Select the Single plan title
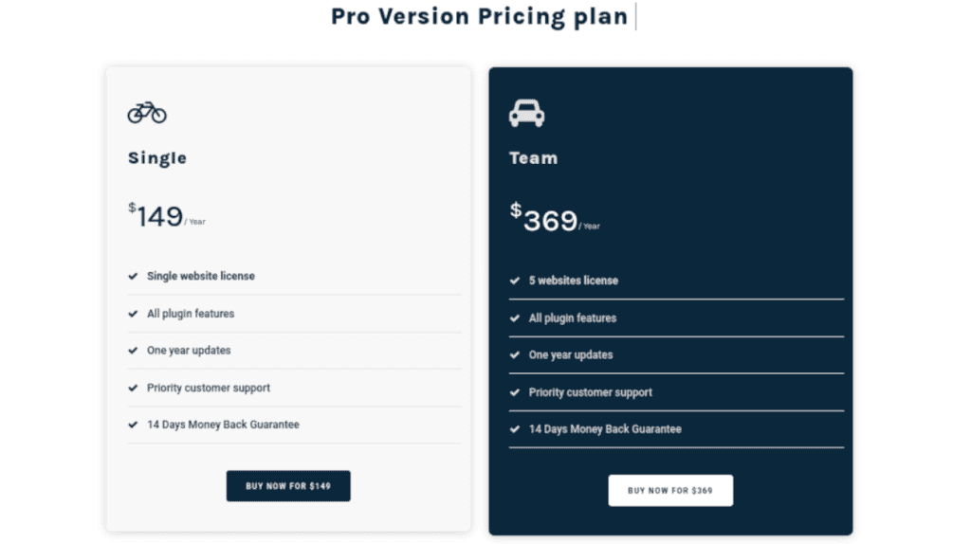 coord(157,158)
